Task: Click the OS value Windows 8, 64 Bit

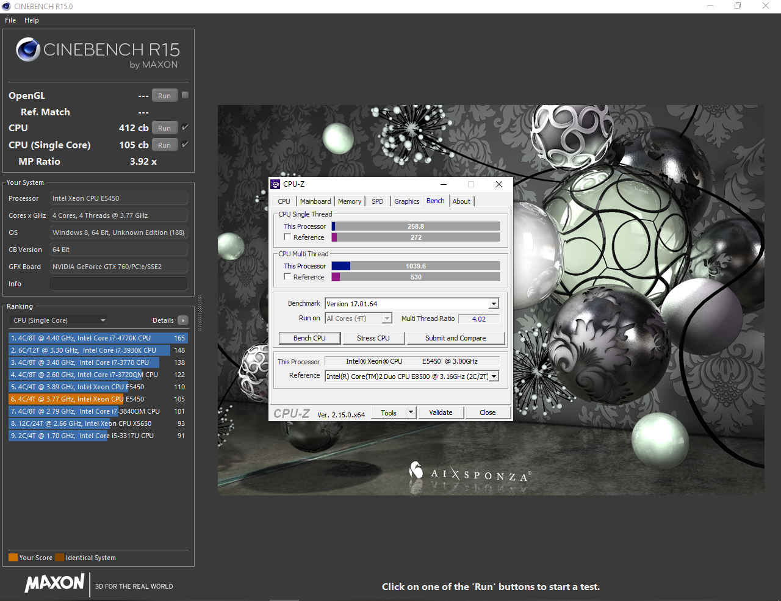Action: tap(118, 232)
